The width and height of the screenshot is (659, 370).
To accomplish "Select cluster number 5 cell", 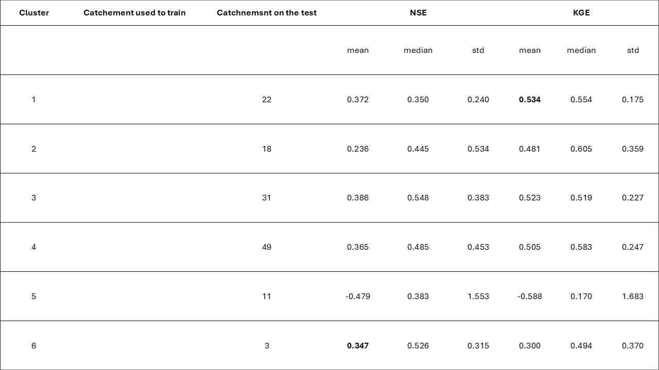I will point(34,297).
